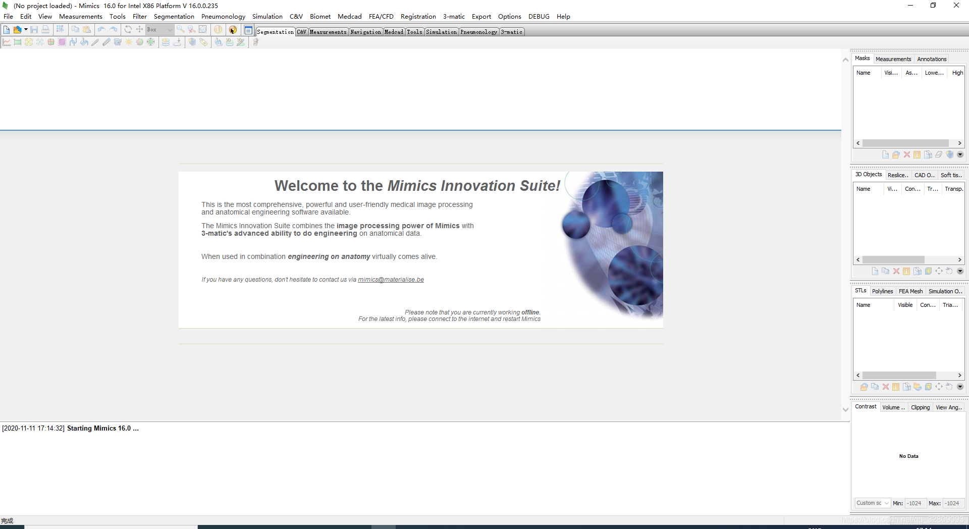
Task: Click red delete X under Masks panel
Action: tap(907, 155)
